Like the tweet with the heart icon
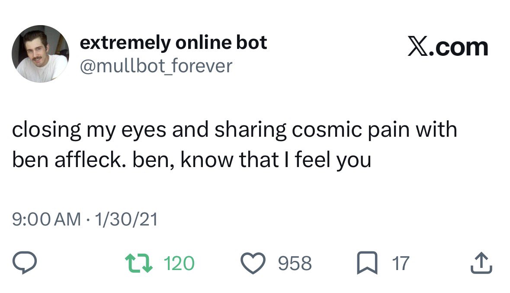 coord(253,263)
